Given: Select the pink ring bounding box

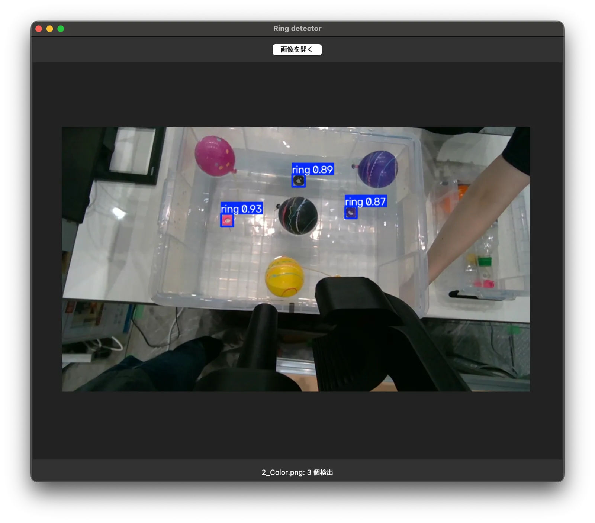Looking at the screenshot, I should tap(227, 220).
